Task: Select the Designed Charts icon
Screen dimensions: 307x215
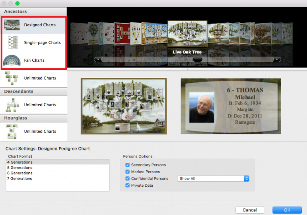Action: click(x=12, y=25)
